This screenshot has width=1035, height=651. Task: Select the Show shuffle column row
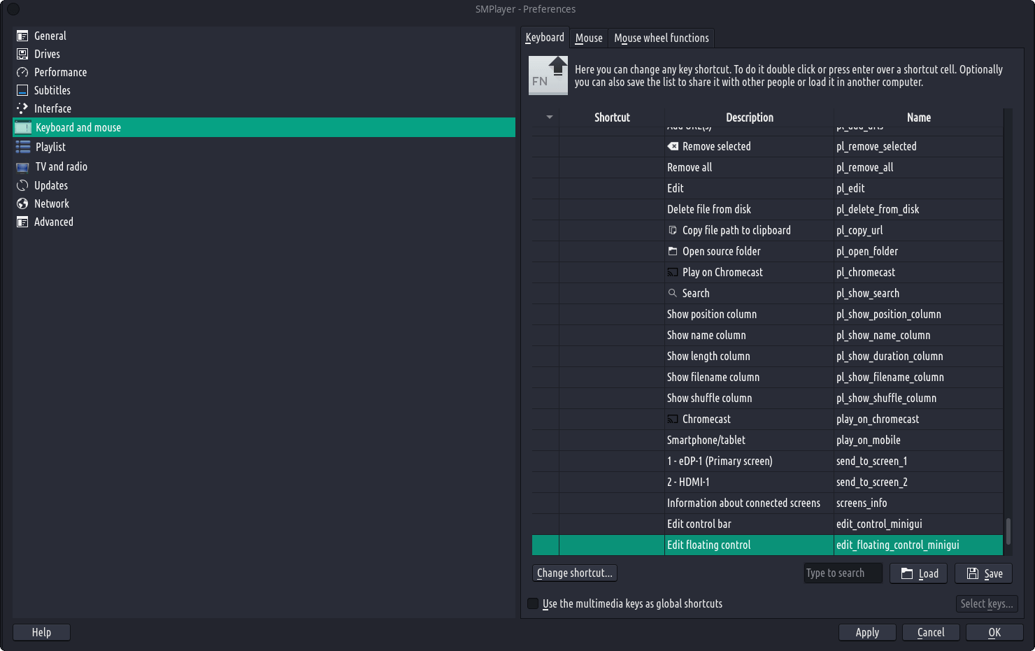click(767, 398)
